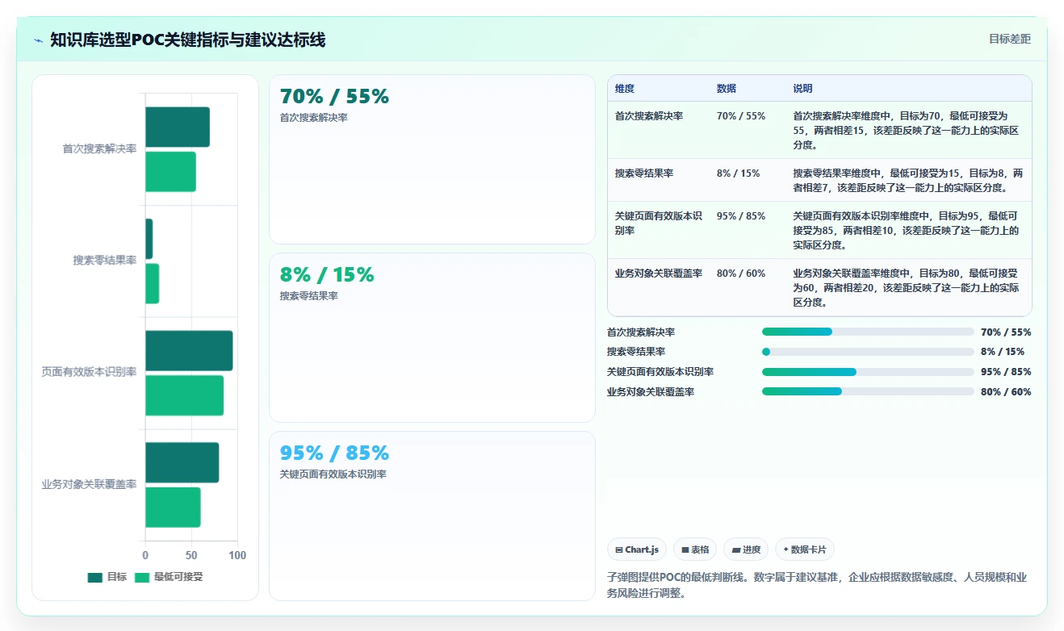This screenshot has width=1064, height=631.
Task: Select the 进度 chip
Action: pyautogui.click(x=746, y=550)
